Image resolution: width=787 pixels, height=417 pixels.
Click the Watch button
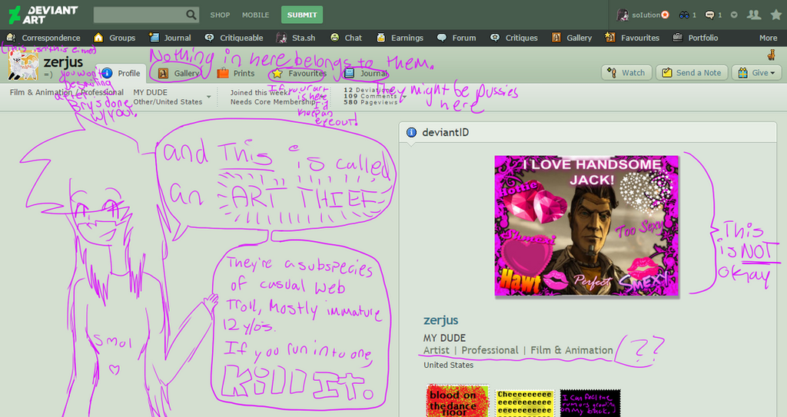pos(626,73)
